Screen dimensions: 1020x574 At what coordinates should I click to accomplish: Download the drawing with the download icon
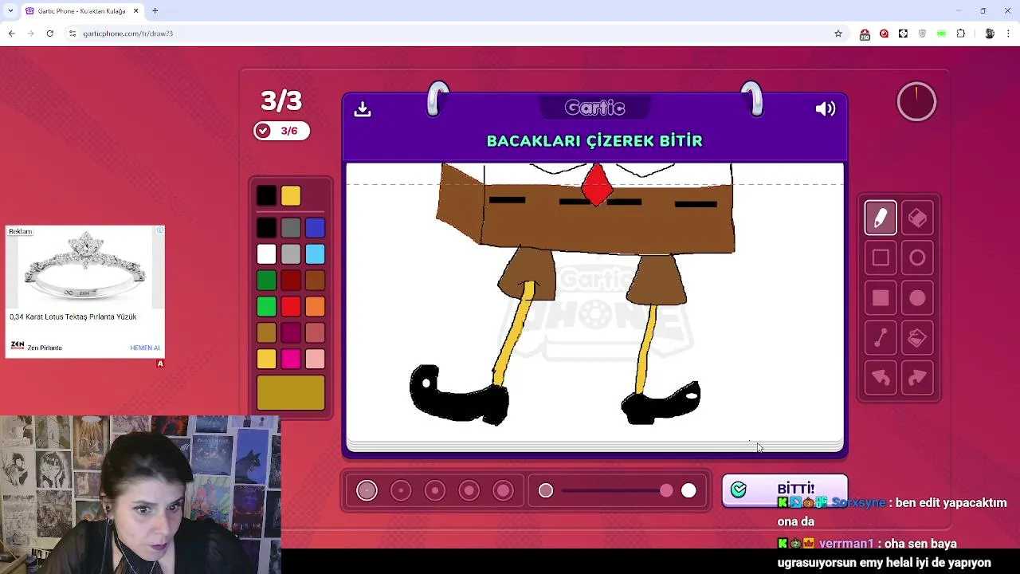[363, 109]
